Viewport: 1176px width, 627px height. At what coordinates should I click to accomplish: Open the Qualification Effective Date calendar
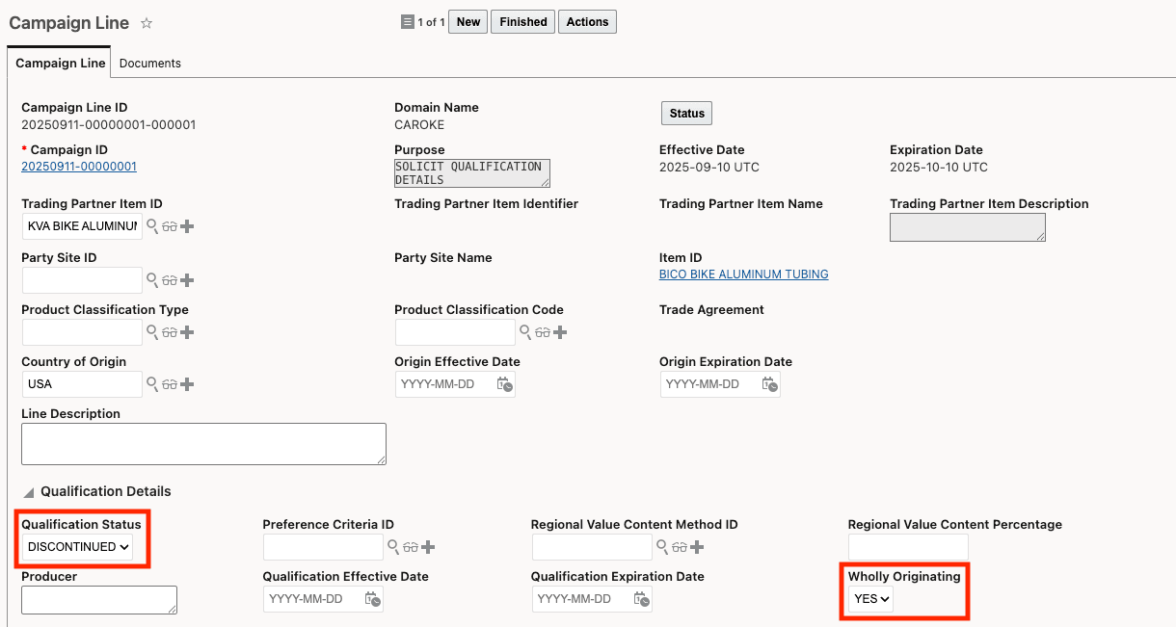tap(372, 599)
